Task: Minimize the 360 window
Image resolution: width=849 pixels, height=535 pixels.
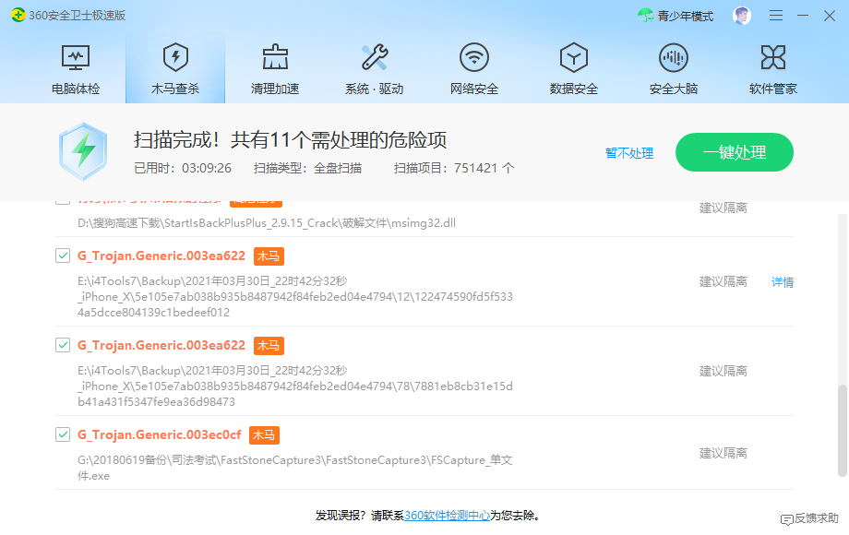Action: click(x=803, y=16)
